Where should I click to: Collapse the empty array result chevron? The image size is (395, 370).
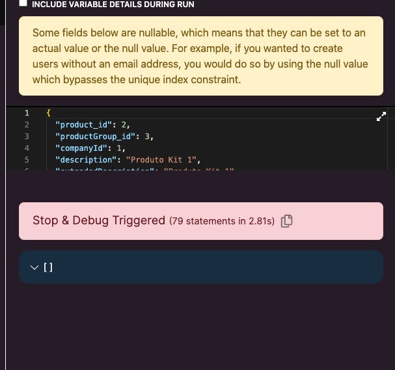click(x=34, y=267)
